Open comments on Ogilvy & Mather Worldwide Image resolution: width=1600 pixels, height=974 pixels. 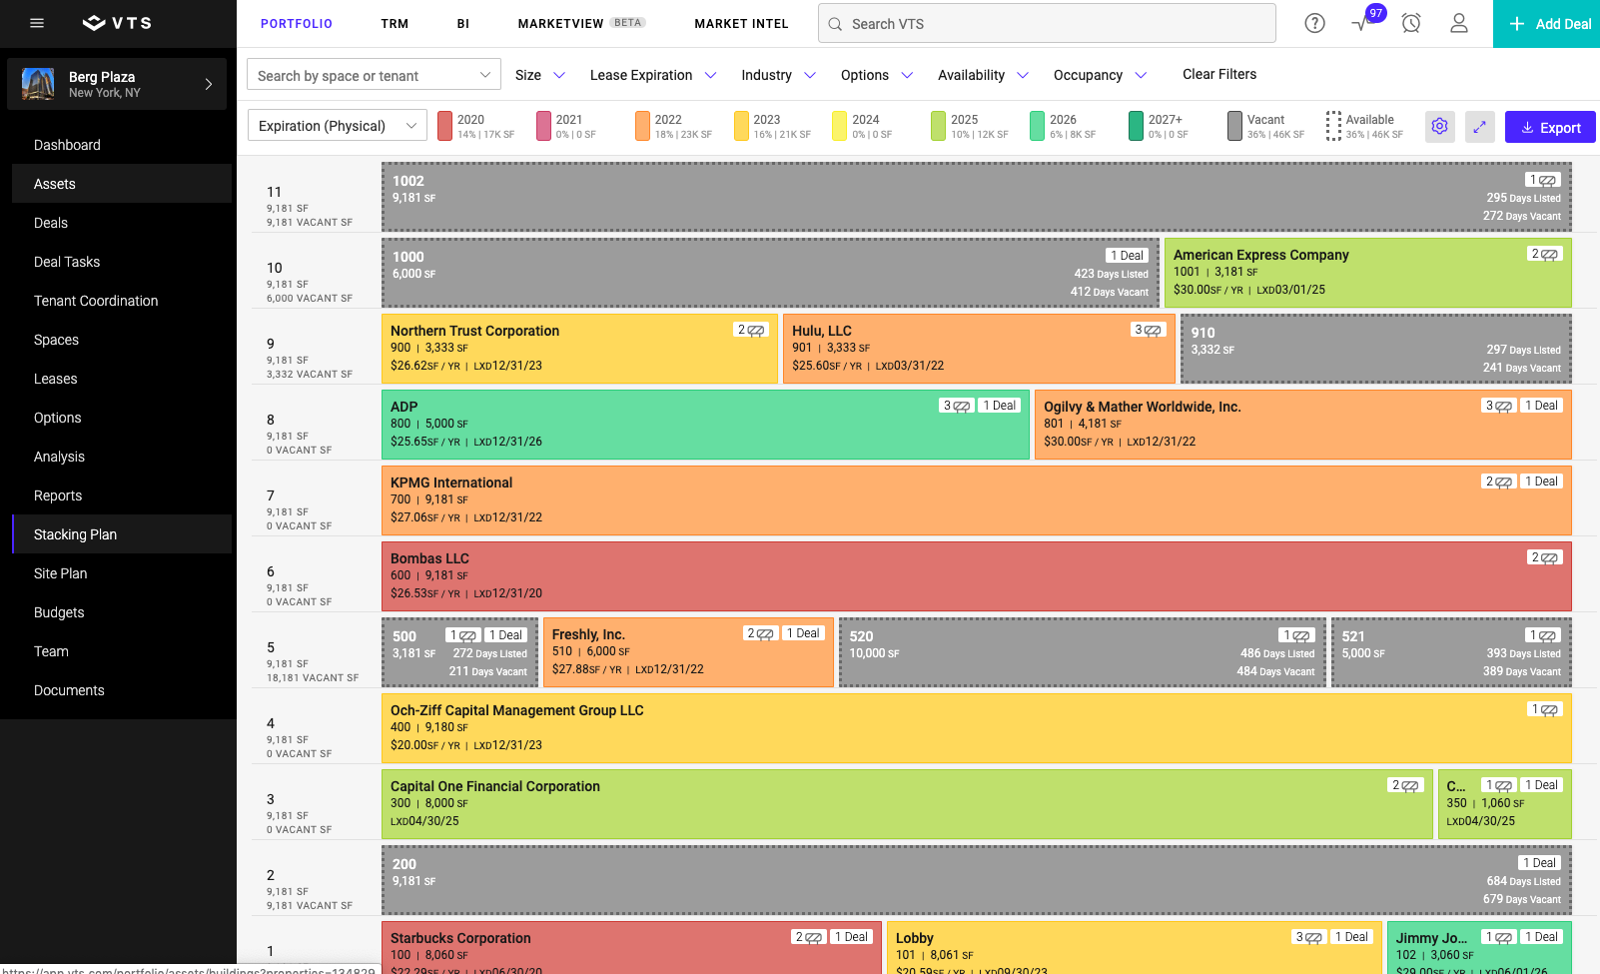[1499, 406]
